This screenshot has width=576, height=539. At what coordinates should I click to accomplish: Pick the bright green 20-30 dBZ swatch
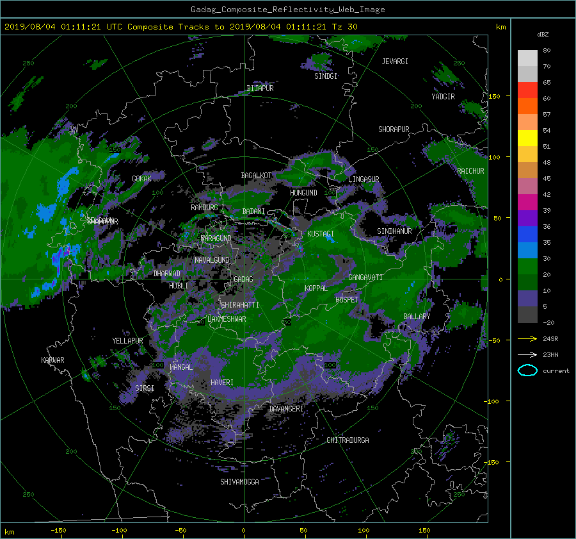point(527,267)
